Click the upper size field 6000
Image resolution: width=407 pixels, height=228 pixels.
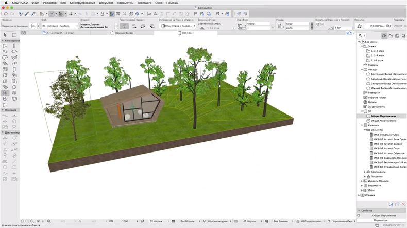click(x=297, y=24)
